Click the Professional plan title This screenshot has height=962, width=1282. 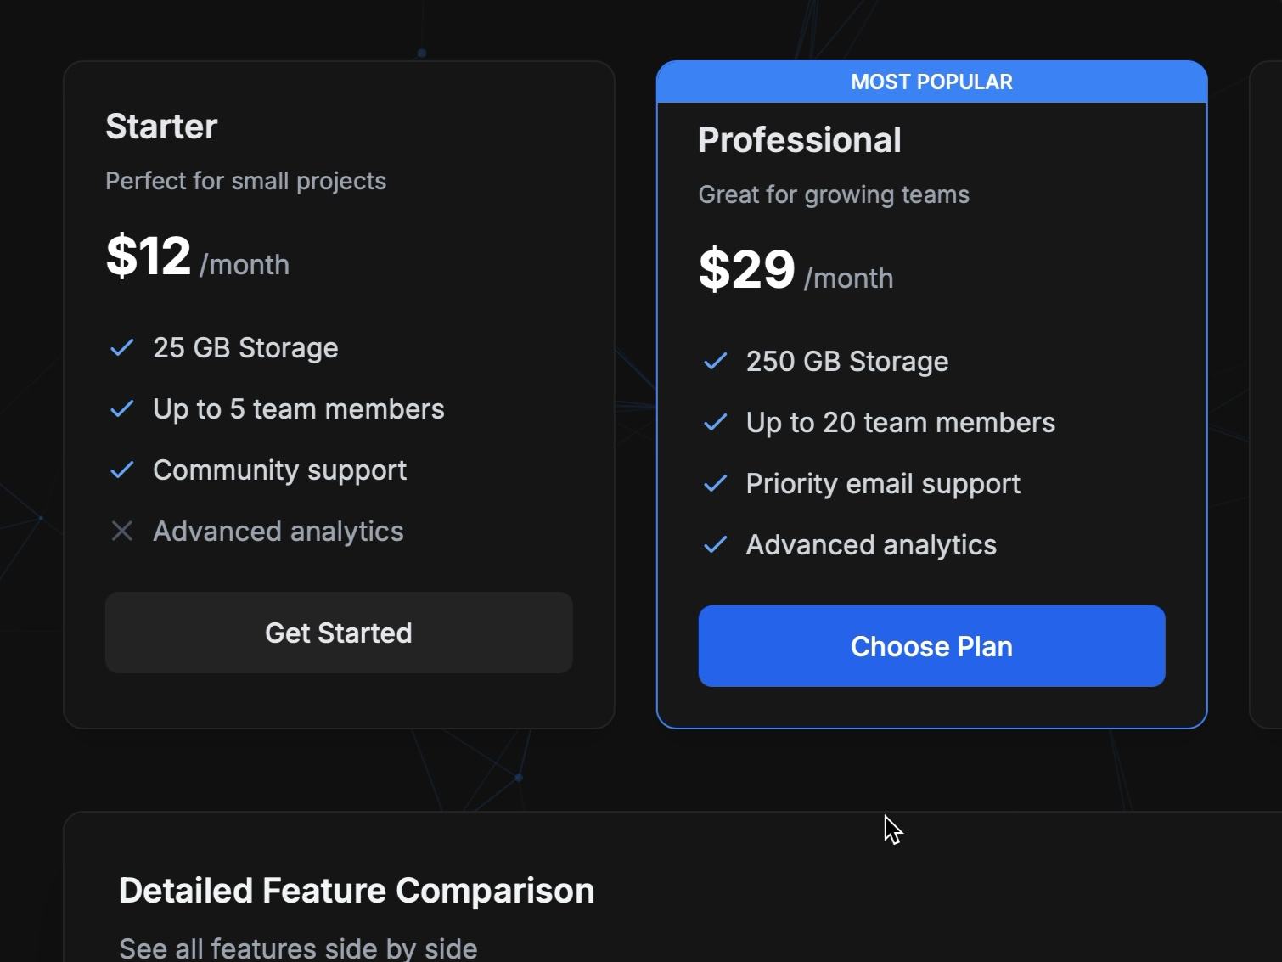tap(800, 139)
